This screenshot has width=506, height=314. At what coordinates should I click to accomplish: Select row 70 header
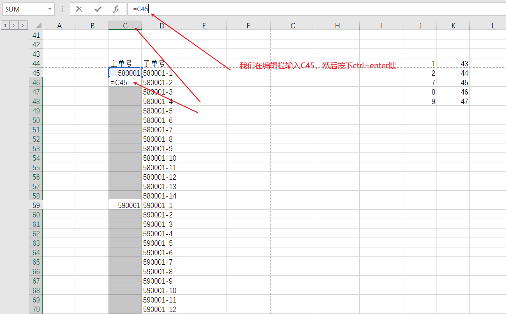pyautogui.click(x=36, y=309)
